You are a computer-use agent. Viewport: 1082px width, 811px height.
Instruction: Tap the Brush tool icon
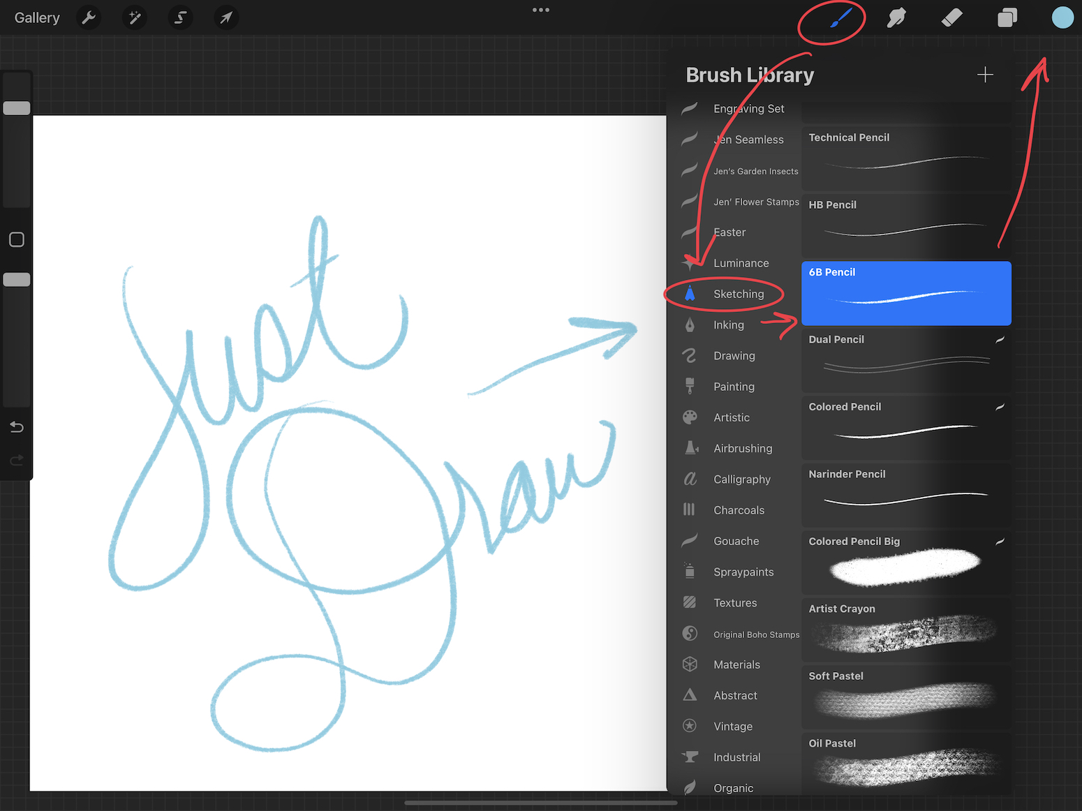pyautogui.click(x=840, y=17)
